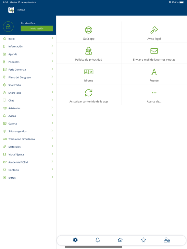The width and height of the screenshot is (187, 249).
Task: Open the Guía app lifebuoy icon
Action: pos(89,30)
